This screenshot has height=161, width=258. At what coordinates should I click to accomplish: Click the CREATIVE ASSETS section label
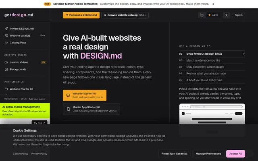tap(15, 55)
